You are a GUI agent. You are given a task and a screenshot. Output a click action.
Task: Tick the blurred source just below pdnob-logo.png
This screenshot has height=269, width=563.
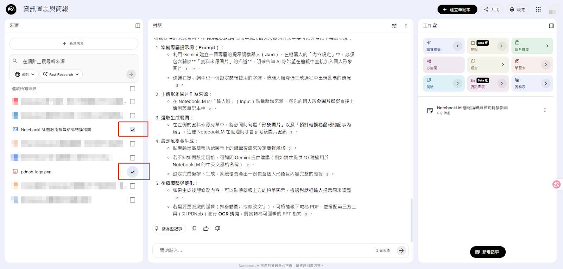[x=132, y=186]
